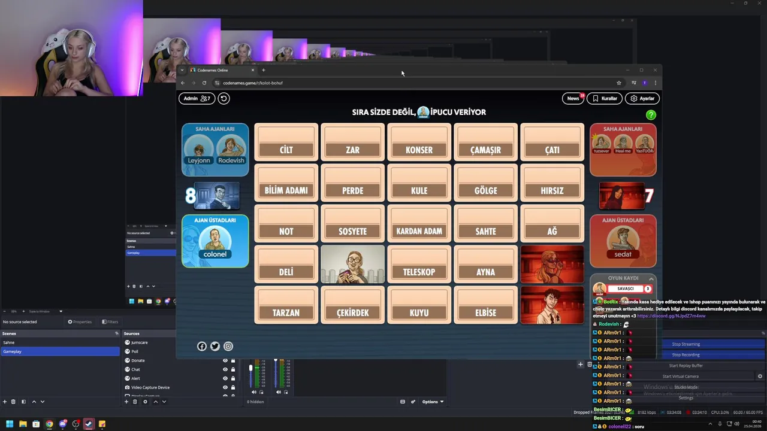Open Ayarlar settings button
The width and height of the screenshot is (767, 431).
(x=642, y=98)
